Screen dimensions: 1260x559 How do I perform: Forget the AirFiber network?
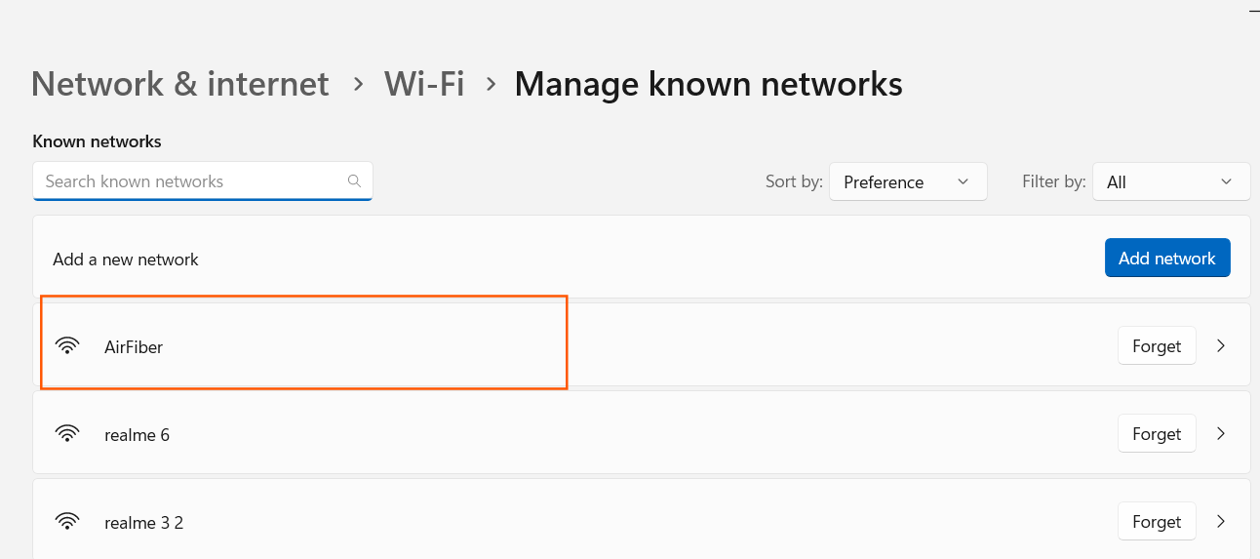1157,345
